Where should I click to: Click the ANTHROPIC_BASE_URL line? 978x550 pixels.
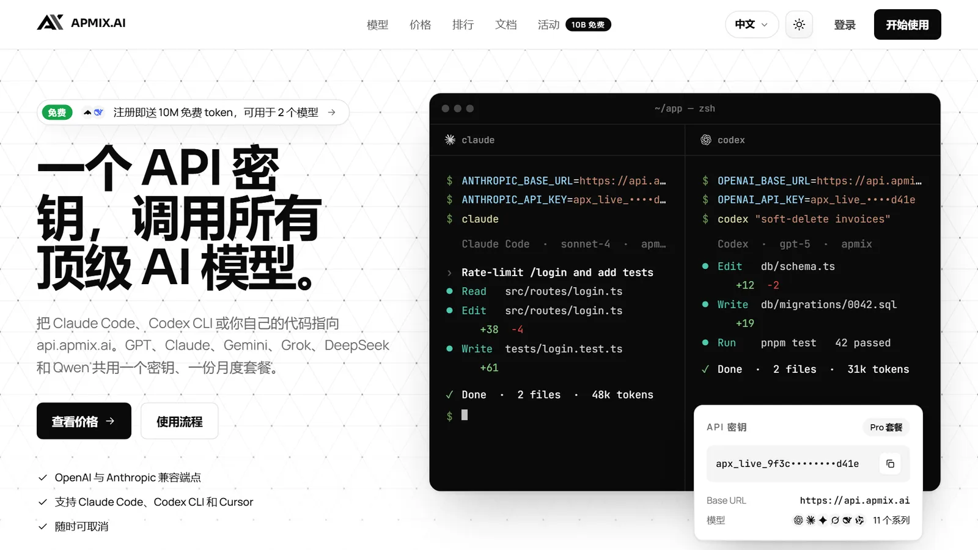coord(556,181)
